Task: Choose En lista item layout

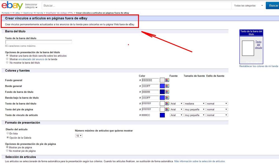Action: (8, 133)
